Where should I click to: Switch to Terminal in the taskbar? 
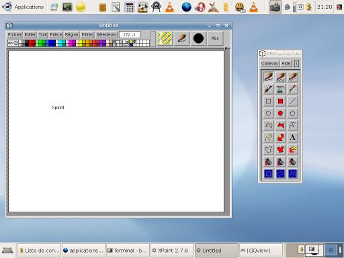[128, 251]
